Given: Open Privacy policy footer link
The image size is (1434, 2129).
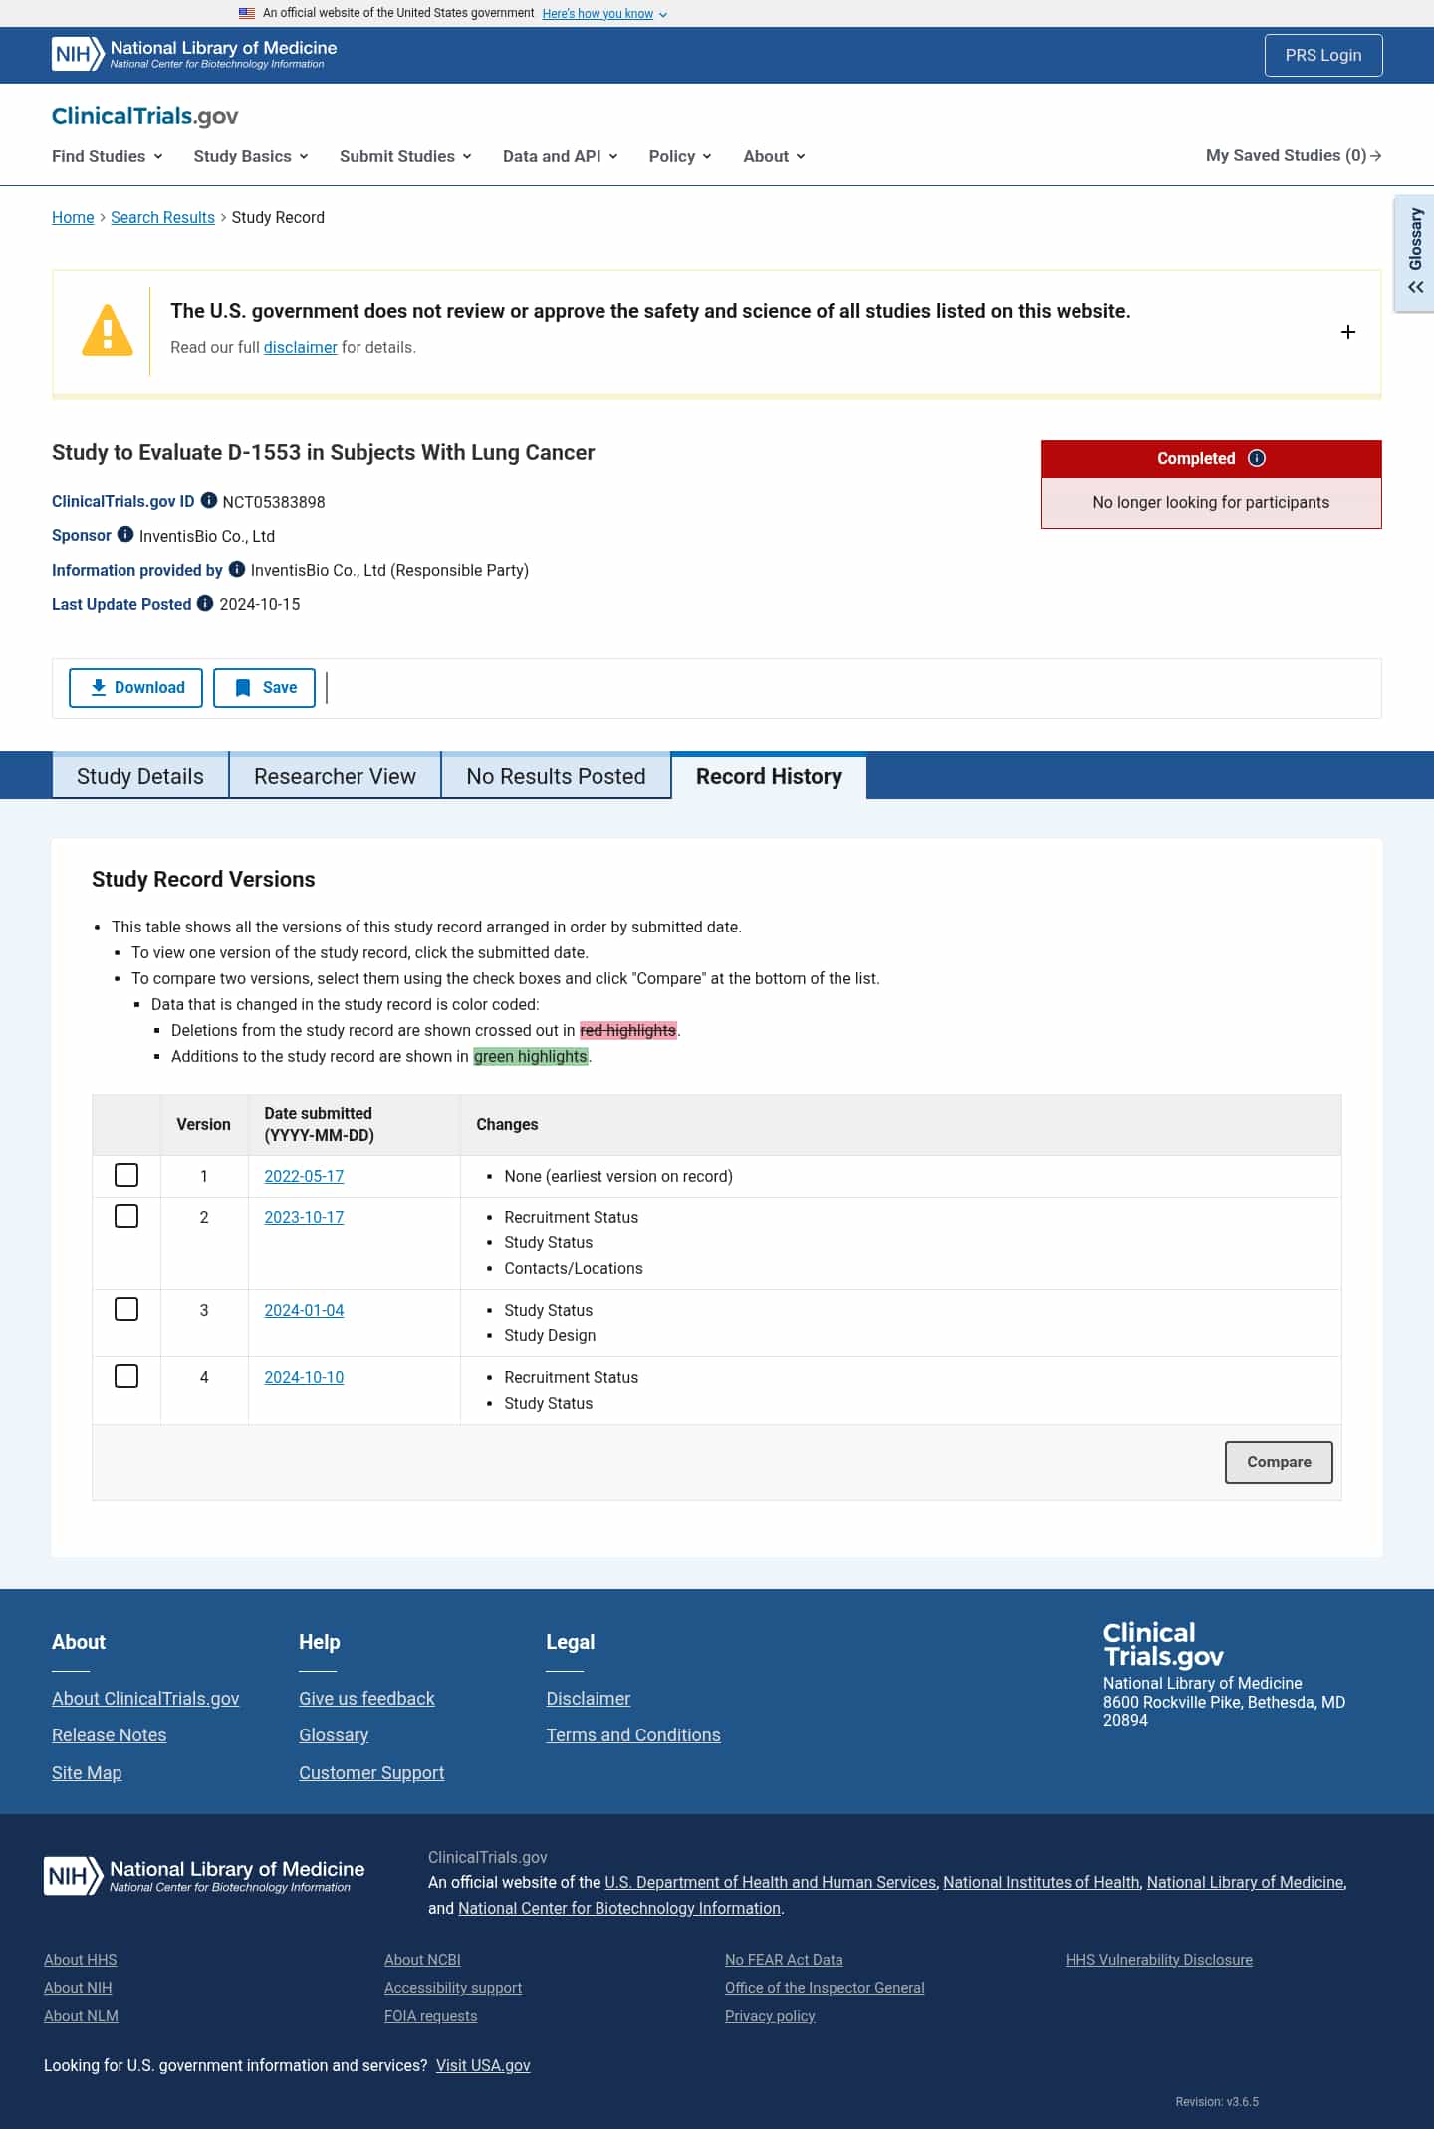Looking at the screenshot, I should click(x=770, y=2015).
